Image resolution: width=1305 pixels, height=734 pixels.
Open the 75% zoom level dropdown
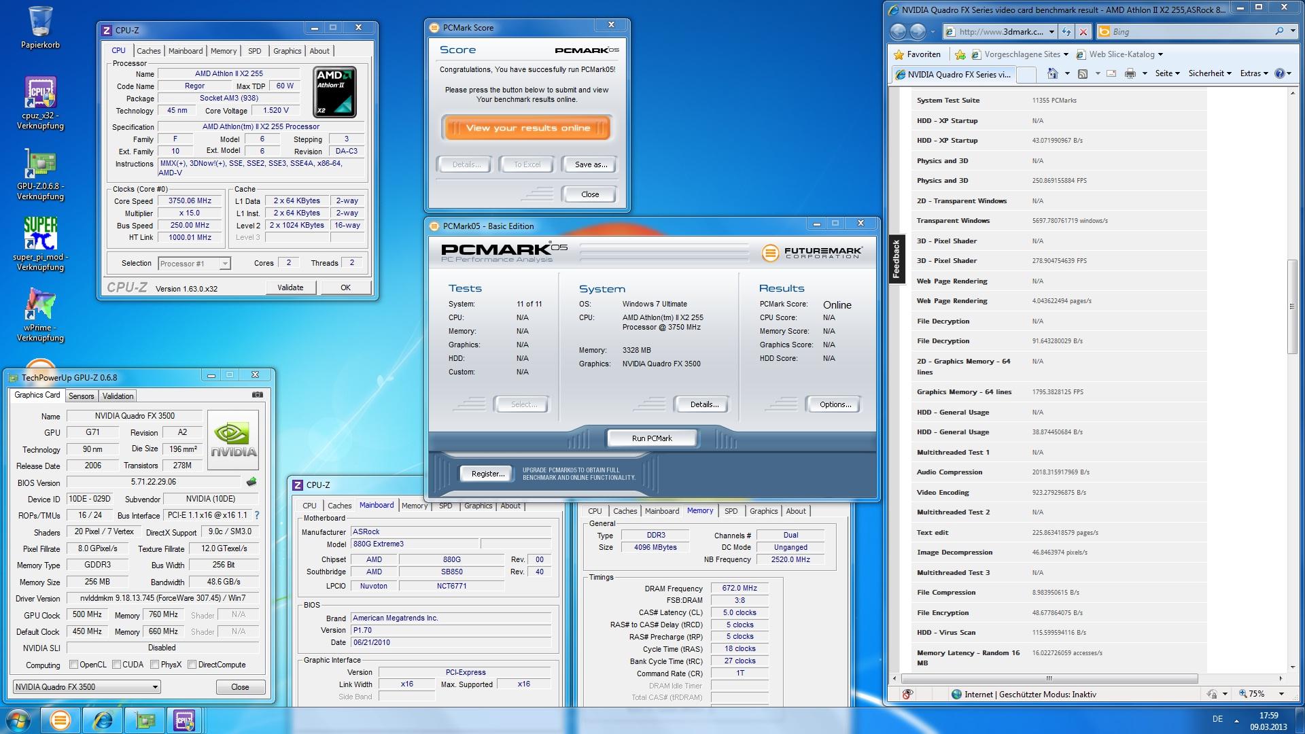1281,694
